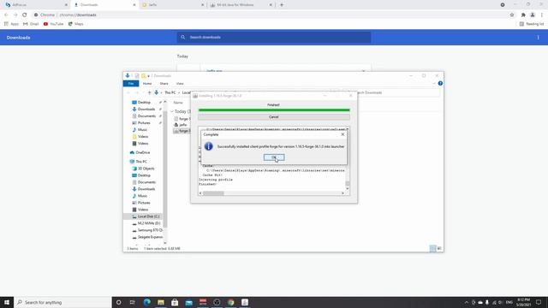Viewport: 548px width, 308px height.
Task: Click the Explorer properties quick-access icon
Action: pos(137,76)
